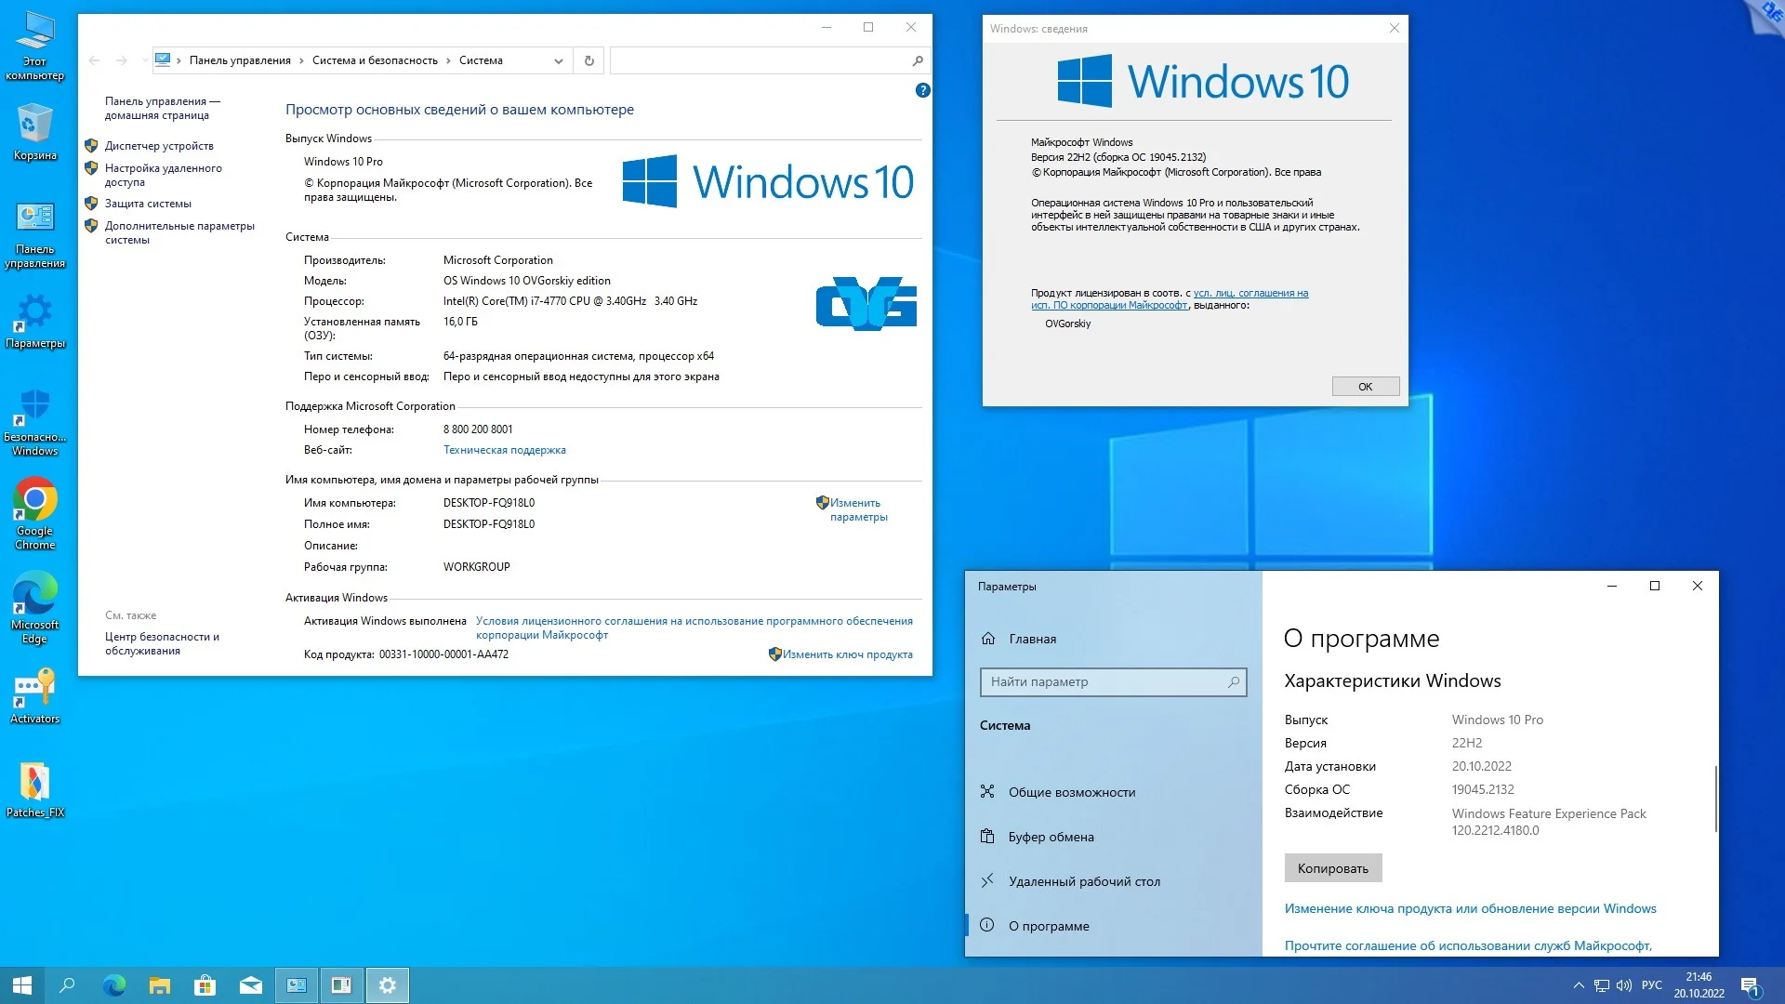
Task: Open the Mail app on taskbar
Action: tap(250, 985)
